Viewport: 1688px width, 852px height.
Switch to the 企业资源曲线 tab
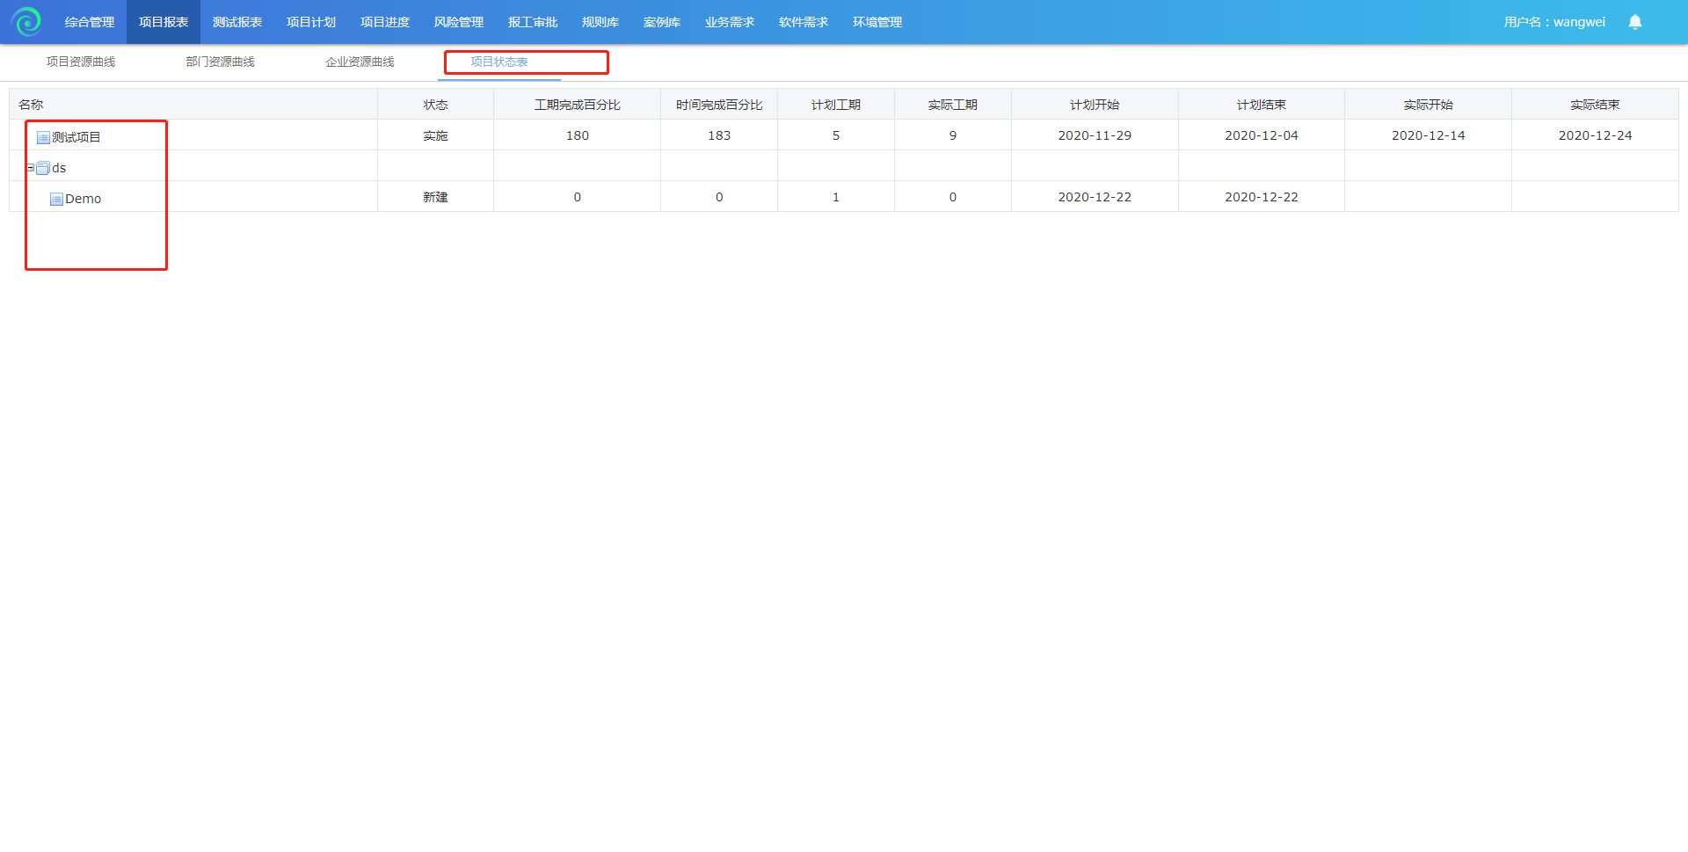pos(360,62)
